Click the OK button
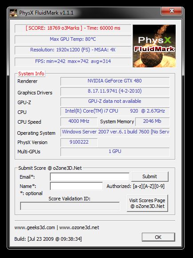The image size is (193, 258). (158, 237)
